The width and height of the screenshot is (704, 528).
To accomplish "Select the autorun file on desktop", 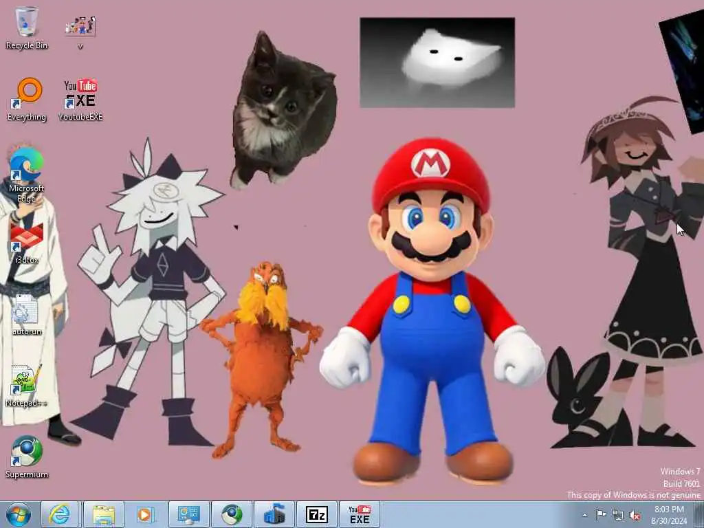I will point(27,315).
